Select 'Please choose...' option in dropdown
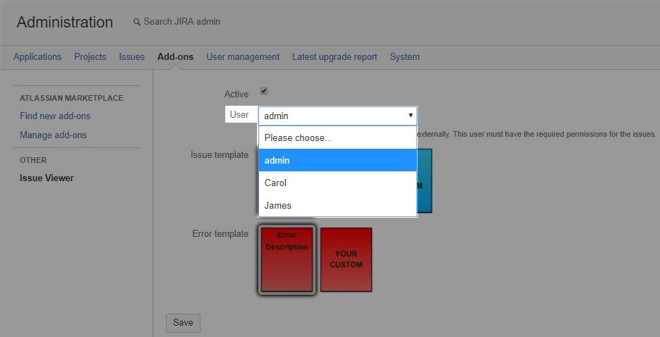This screenshot has height=337, width=660. (337, 137)
